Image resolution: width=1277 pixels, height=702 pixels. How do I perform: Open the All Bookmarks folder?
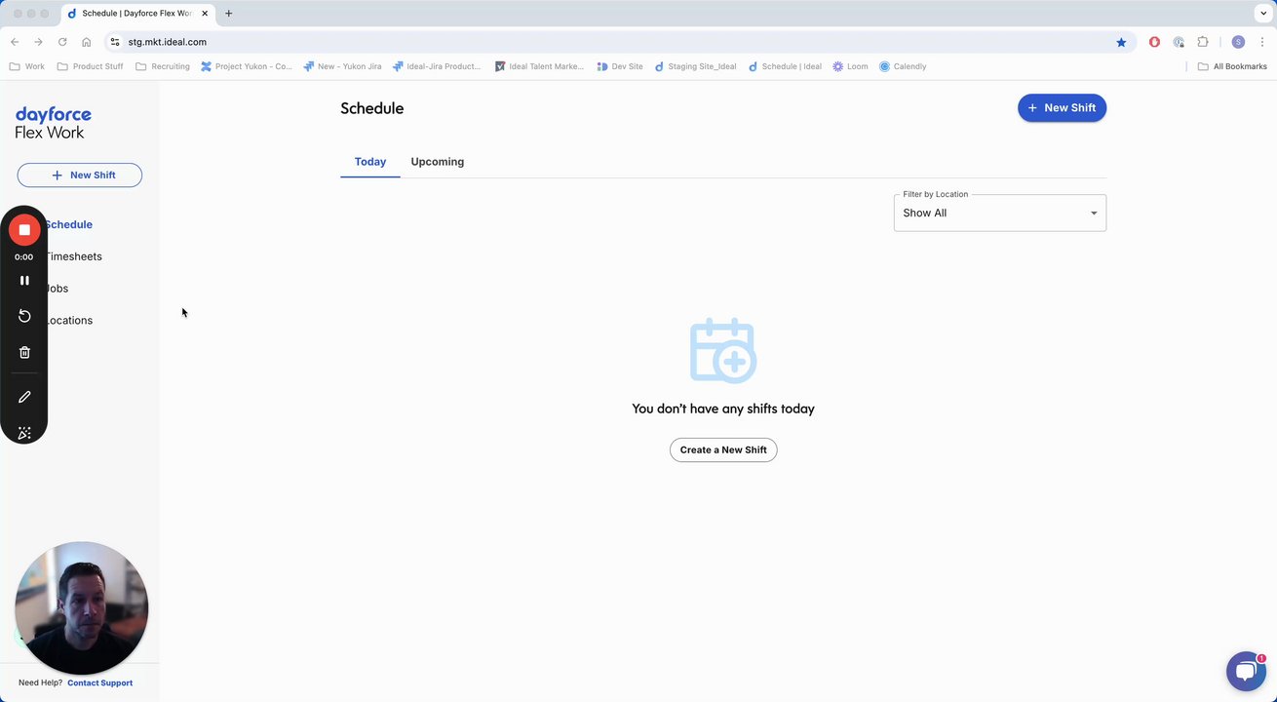coord(1232,66)
